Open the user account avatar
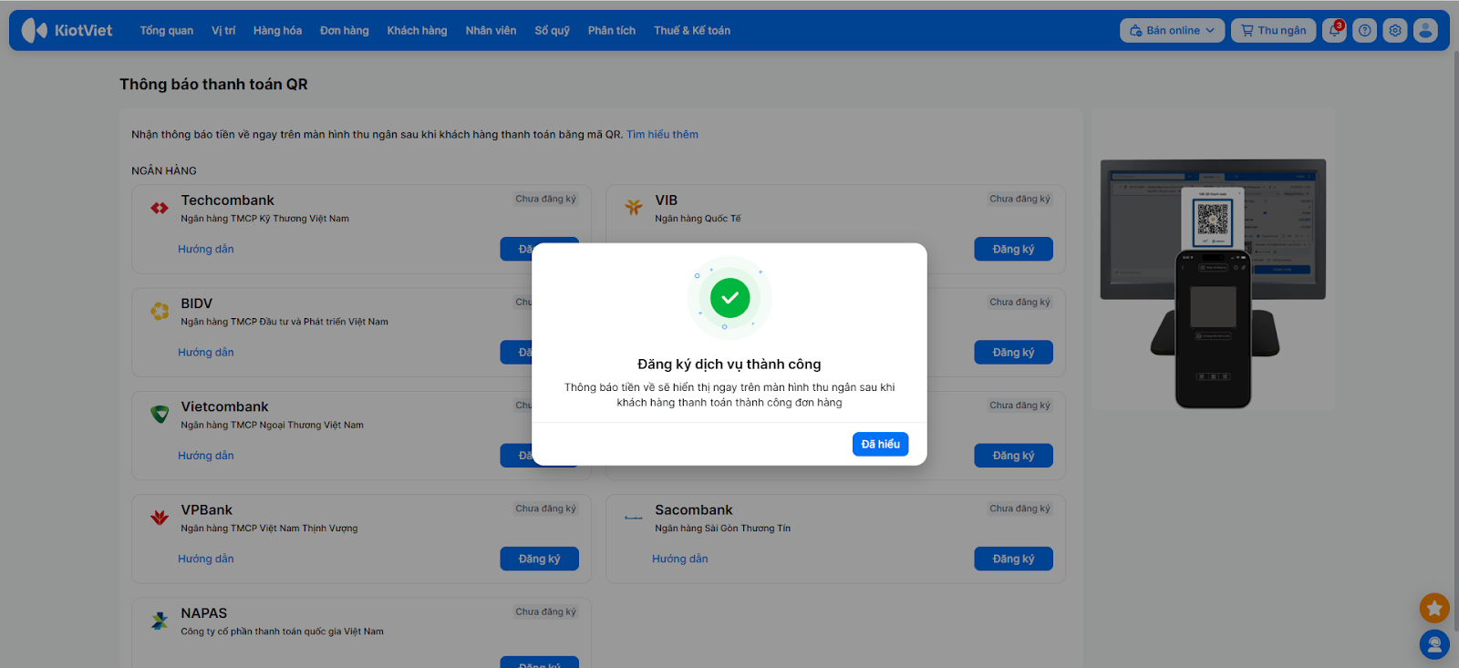 [1425, 30]
